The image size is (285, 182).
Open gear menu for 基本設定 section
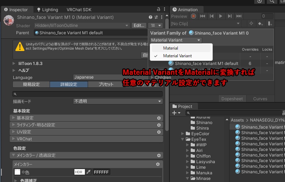pyautogui.click(x=159, y=118)
